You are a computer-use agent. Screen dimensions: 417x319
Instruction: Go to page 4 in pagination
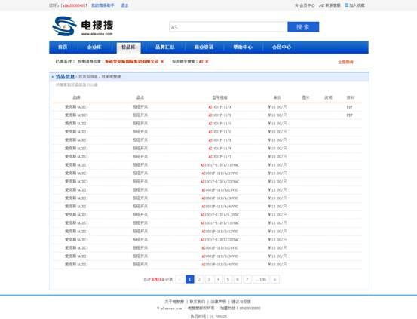pyautogui.click(x=219, y=279)
